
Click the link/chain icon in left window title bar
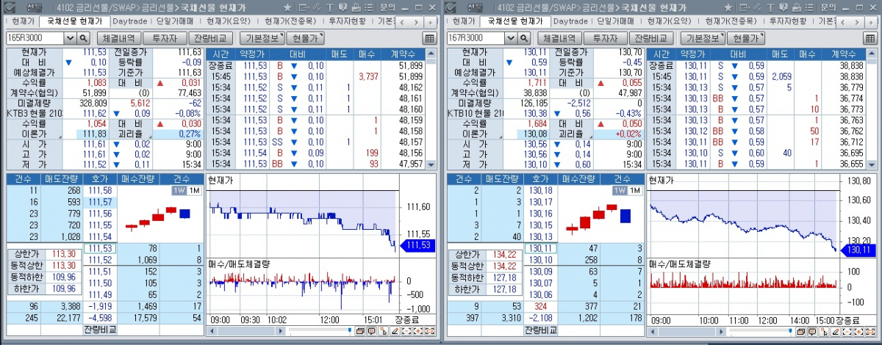(316, 7)
